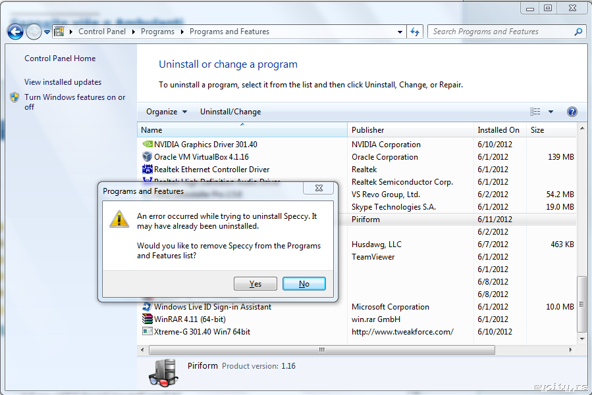Screen dimensions: 592x395
Task: Click Xtreme-G 301.40 Win7 64bit name
Action: click(202, 332)
